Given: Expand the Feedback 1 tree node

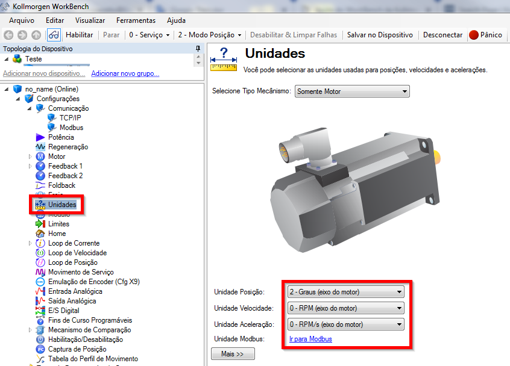Looking at the screenshot, I should tap(30, 166).
